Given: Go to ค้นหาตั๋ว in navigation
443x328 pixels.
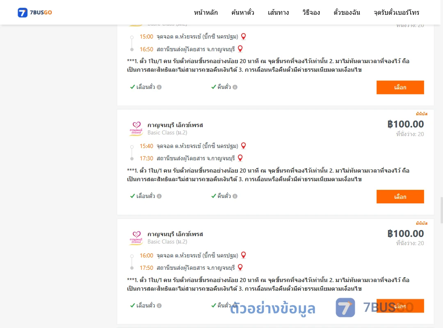Looking at the screenshot, I should (x=243, y=12).
